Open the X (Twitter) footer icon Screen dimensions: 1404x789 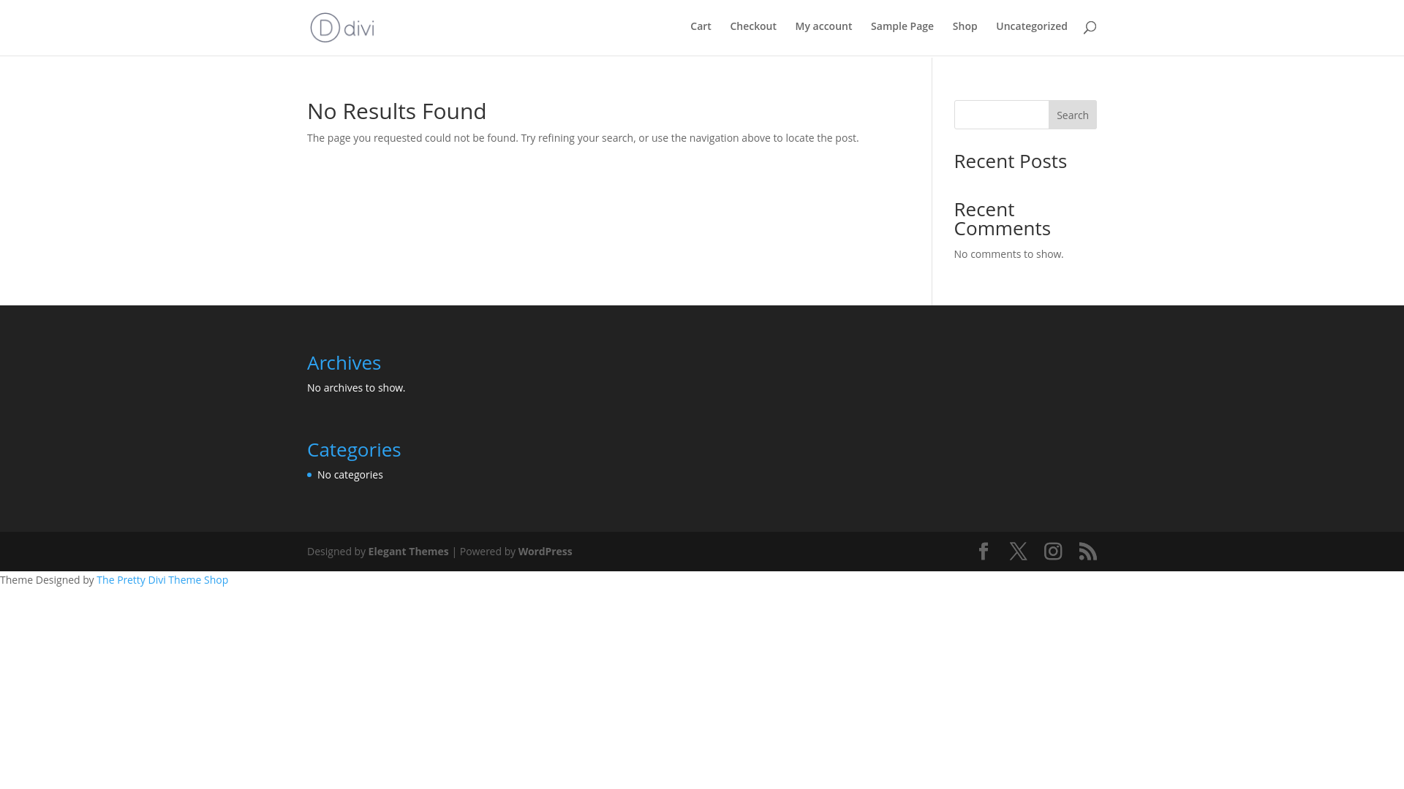(1018, 552)
